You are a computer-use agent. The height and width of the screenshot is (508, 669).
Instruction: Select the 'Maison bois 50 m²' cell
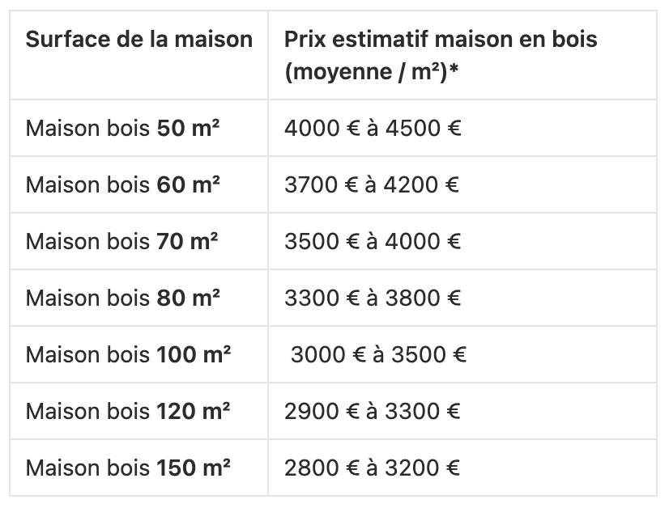tap(122, 129)
